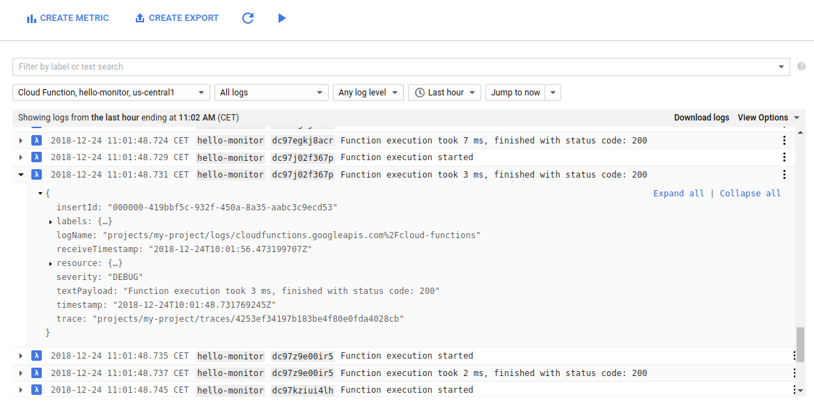Expand the log entry for dc97egkj8acr
The width and height of the screenshot is (814, 406).
(20, 140)
